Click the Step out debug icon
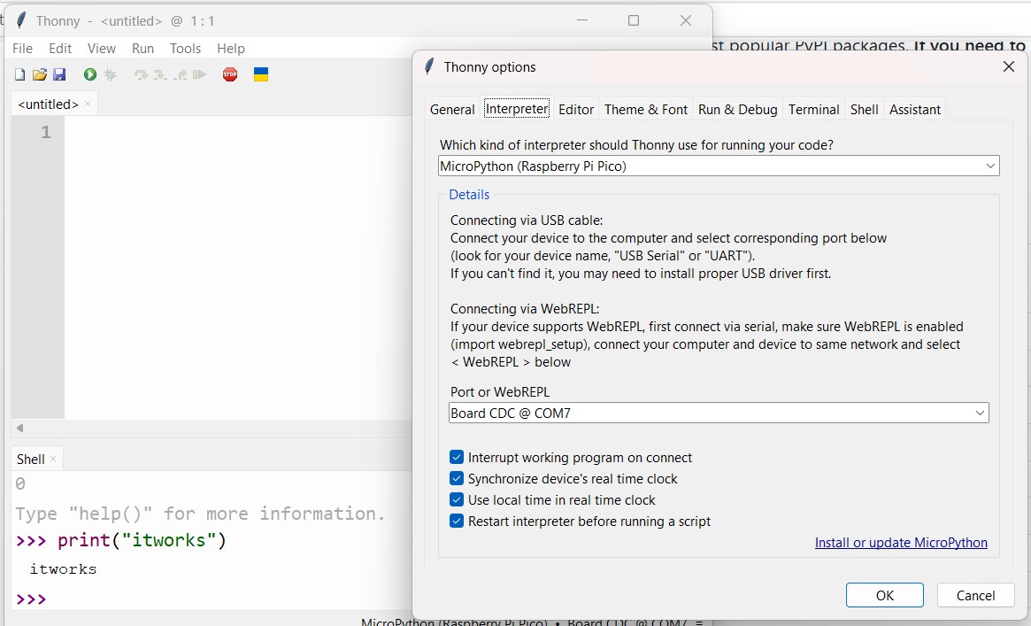 (181, 75)
